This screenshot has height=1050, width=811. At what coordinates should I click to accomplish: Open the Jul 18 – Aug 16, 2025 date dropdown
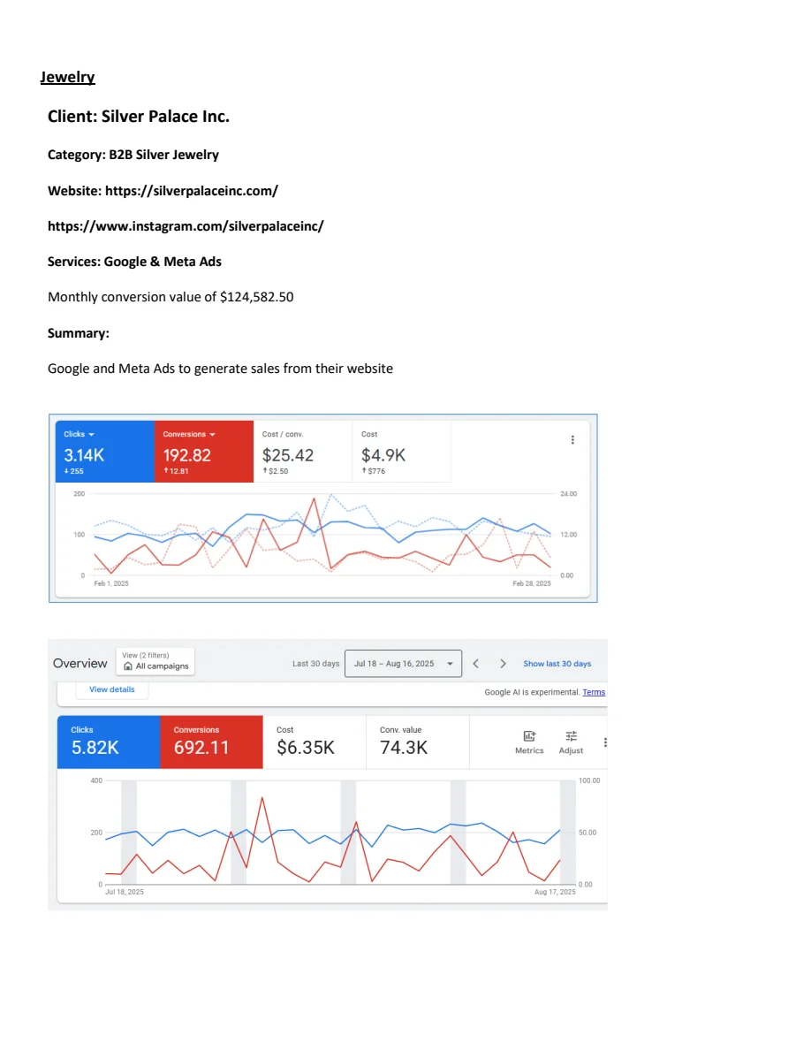(x=403, y=664)
